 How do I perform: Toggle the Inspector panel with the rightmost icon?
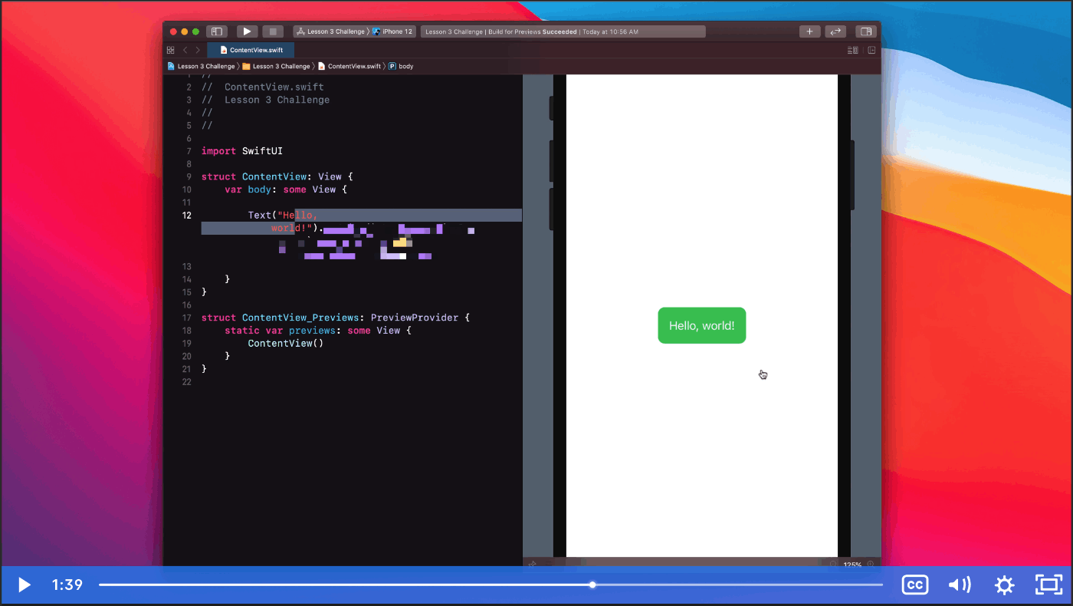(865, 31)
